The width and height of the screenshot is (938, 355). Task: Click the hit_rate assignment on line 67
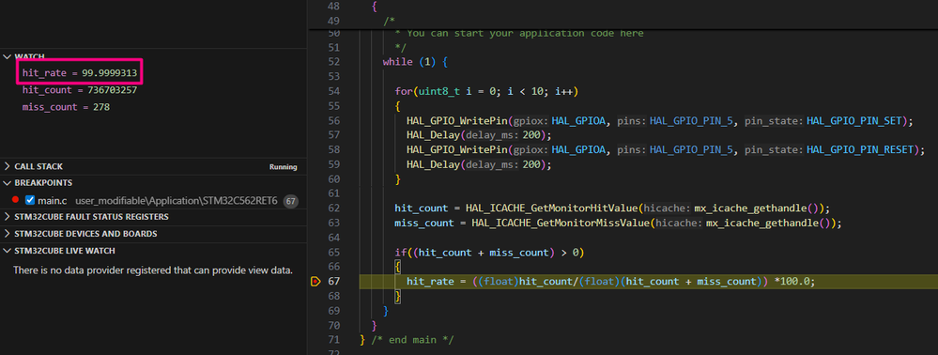coord(610,282)
